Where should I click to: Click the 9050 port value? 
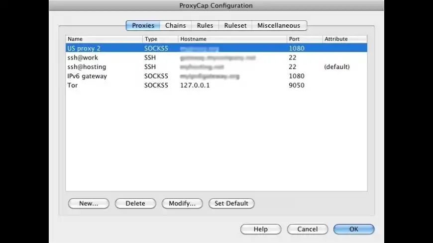pyautogui.click(x=297, y=85)
